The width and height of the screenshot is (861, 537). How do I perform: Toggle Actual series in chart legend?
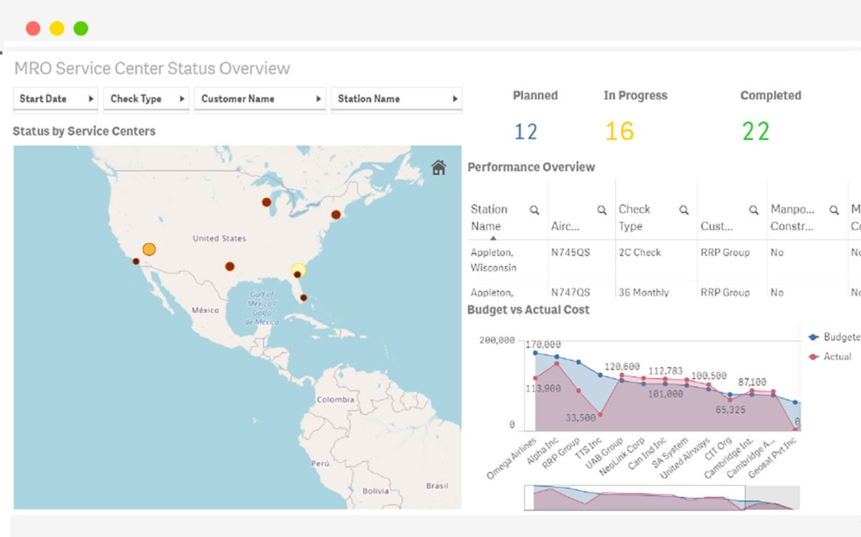point(831,356)
